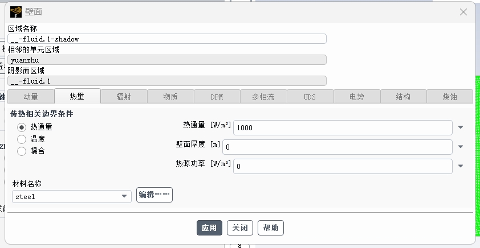Click the 应用 button
480x248 pixels.
pos(209,228)
